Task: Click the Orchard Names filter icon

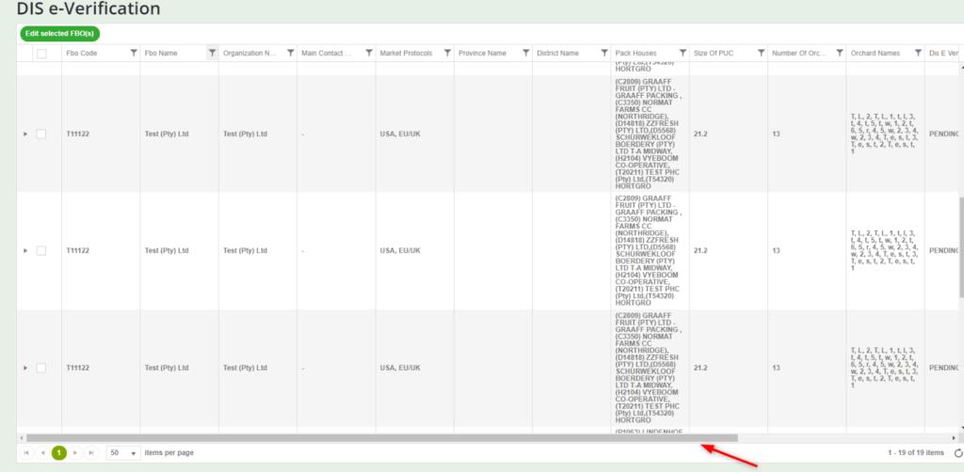Action: click(x=918, y=54)
